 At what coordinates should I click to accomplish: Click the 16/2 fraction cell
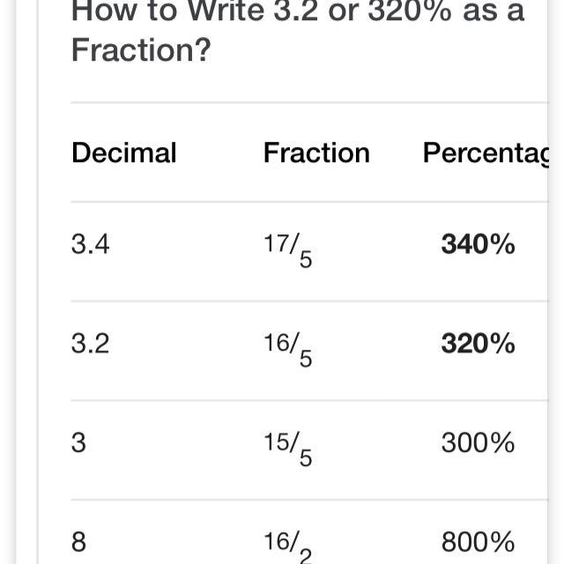(288, 546)
